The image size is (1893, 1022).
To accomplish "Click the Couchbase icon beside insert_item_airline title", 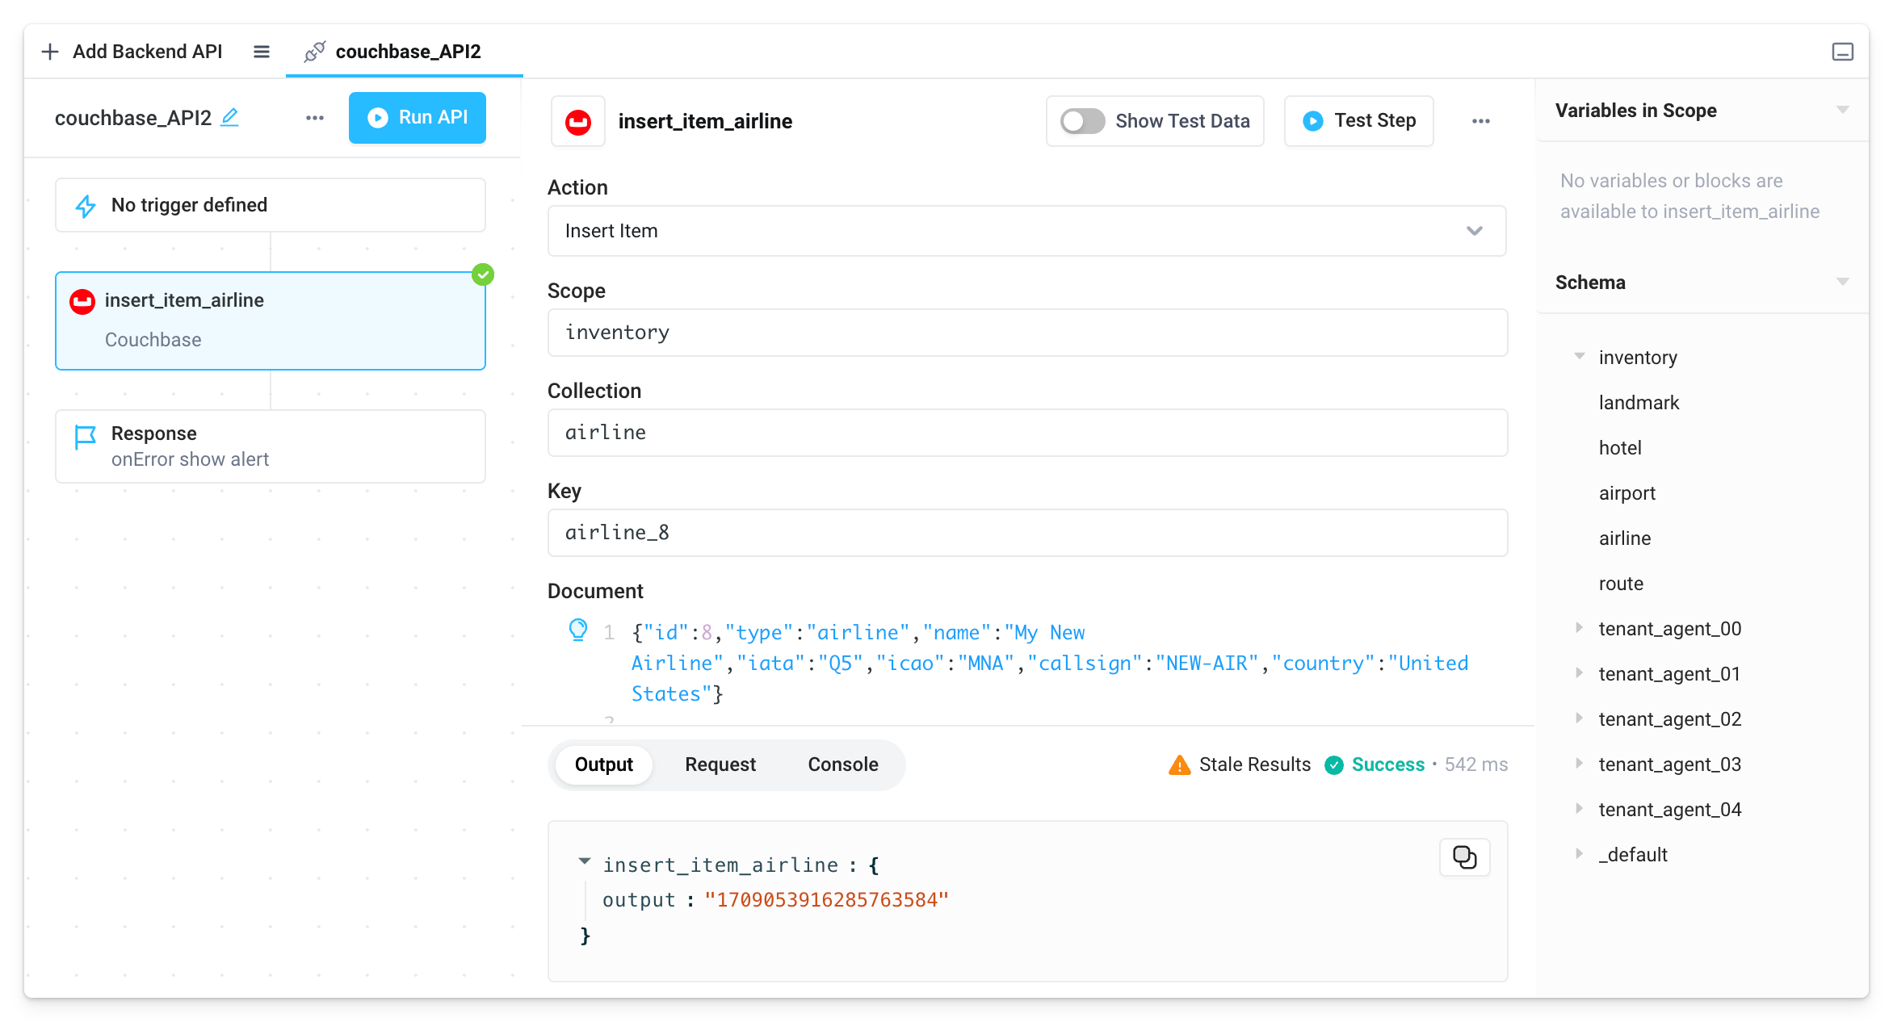I will coord(578,121).
